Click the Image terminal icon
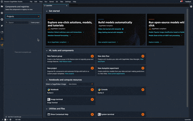The image size is (193, 121). (49, 99)
